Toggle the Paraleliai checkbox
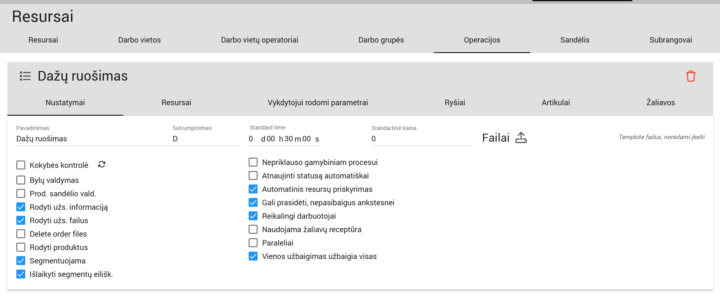The image size is (720, 298). (x=253, y=243)
